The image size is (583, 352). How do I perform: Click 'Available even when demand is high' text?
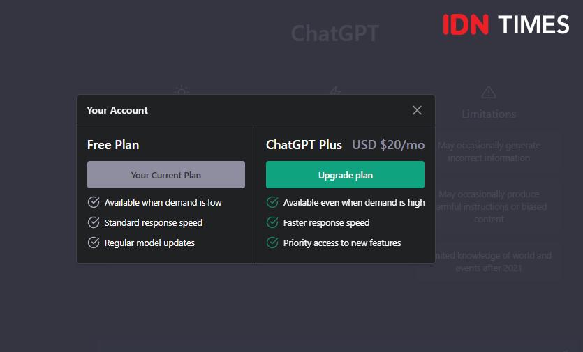tap(354, 202)
